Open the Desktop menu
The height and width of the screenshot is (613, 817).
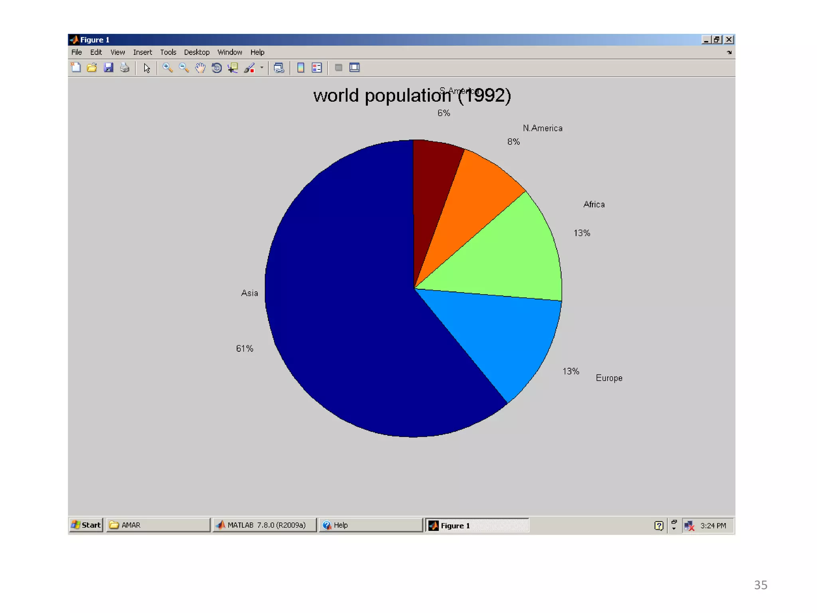click(x=196, y=52)
